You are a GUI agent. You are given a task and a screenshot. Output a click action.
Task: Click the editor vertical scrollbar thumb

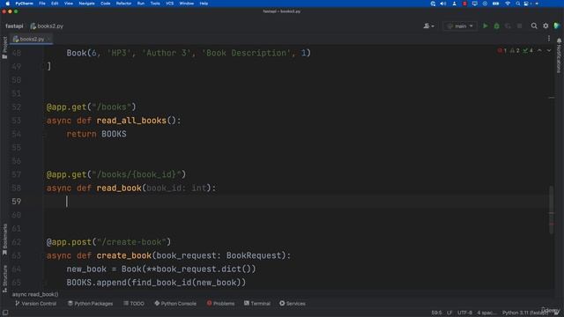coord(552,210)
